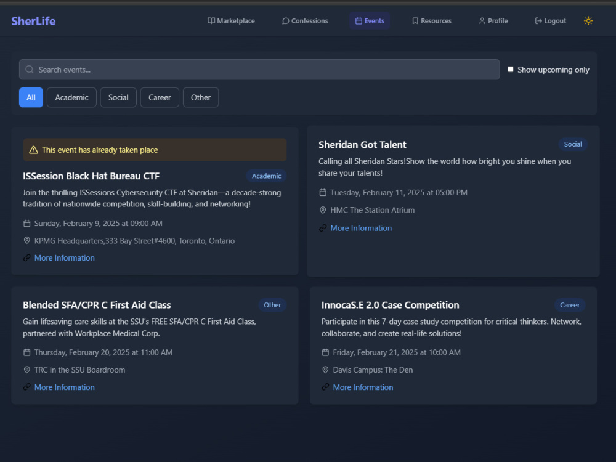Click 'Thursday, February 20, 2025 at 11:00 AM'
This screenshot has width=616, height=462.
tap(103, 352)
